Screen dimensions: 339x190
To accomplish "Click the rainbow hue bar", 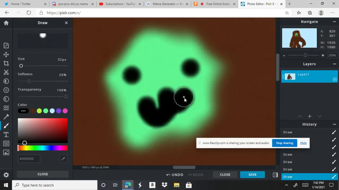I will coord(43,148).
